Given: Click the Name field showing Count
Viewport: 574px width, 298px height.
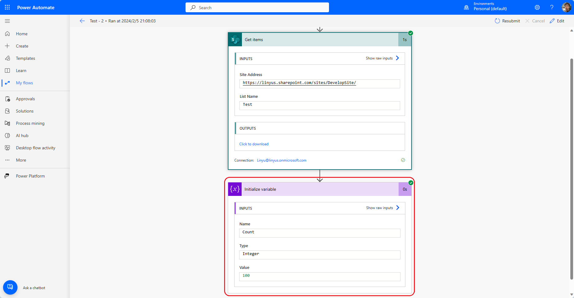Looking at the screenshot, I should (320, 233).
